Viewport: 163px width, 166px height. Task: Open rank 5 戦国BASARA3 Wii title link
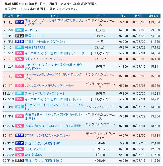[35, 48]
